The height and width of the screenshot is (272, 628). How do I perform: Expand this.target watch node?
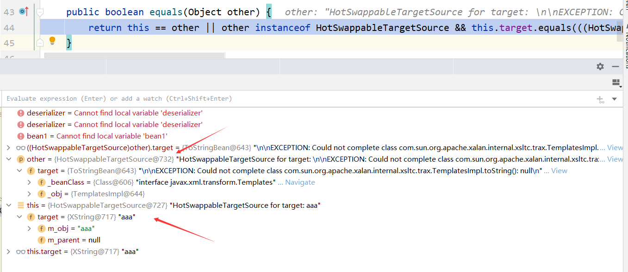[x=8, y=252]
